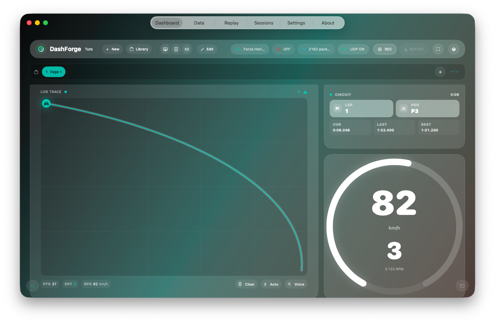Click the 5 133 RPM value
The height and width of the screenshot is (324, 495).
coord(394,269)
